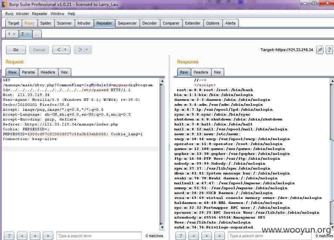Viewport: 334px width, 240px height.
Task: Open the Intruder menu
Action: [22, 14]
